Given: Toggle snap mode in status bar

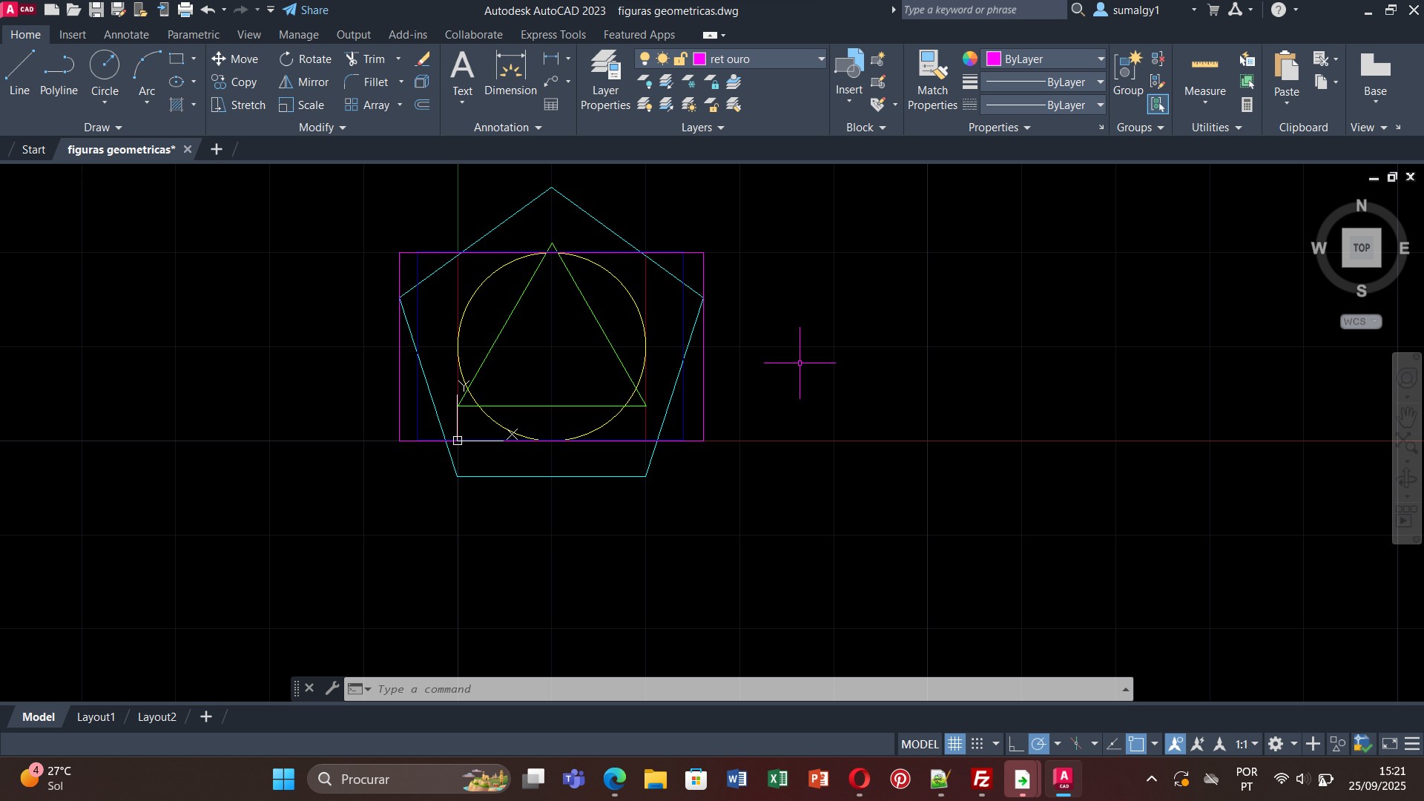Looking at the screenshot, I should [x=978, y=744].
